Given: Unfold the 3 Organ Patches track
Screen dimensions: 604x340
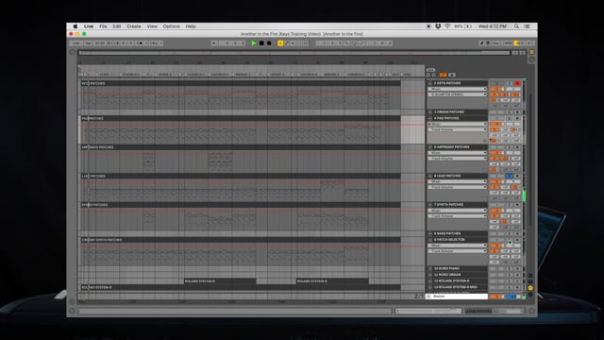Looking at the screenshot, I should tap(430, 111).
